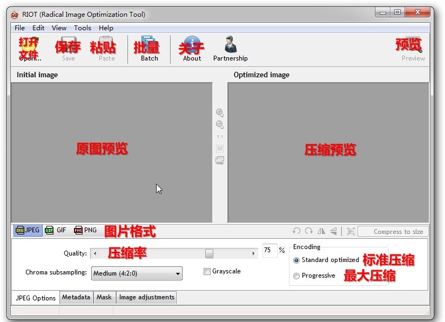This screenshot has width=445, height=322.
Task: Switch to the Image adjustments tab
Action: tap(146, 297)
